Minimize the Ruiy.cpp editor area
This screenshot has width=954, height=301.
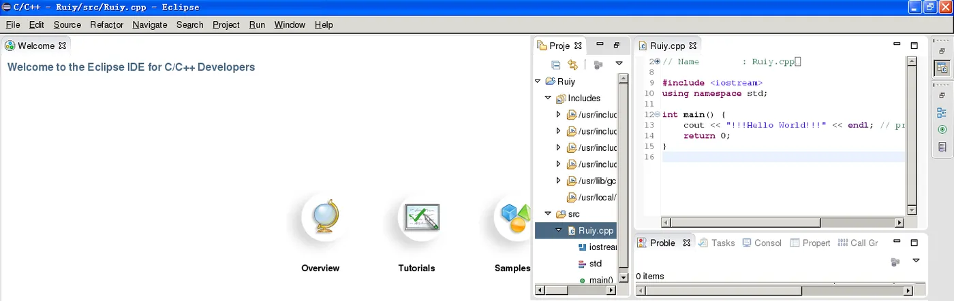coord(897,44)
